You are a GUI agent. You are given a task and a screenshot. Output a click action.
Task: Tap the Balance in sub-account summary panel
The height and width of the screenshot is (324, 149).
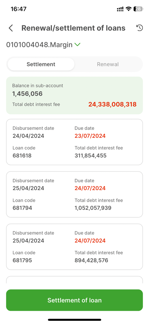coord(74,95)
